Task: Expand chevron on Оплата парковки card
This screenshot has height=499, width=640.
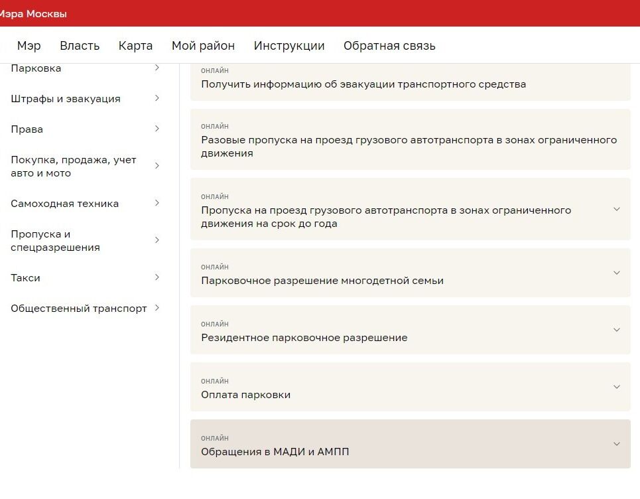Action: pyautogui.click(x=617, y=387)
